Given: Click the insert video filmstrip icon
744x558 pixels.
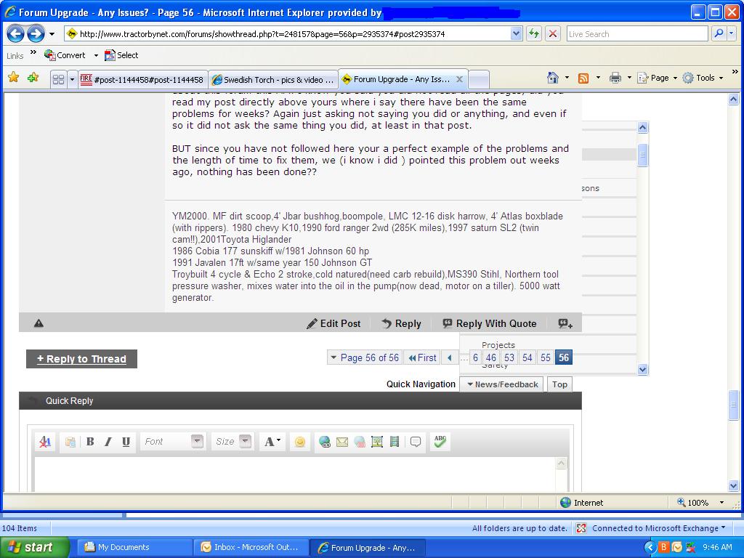Looking at the screenshot, I should (395, 441).
